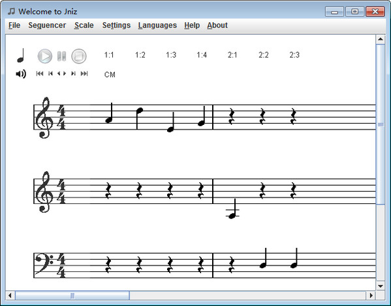This screenshot has width=391, height=306.
Task: Click the Play button
Action: pyautogui.click(x=45, y=56)
